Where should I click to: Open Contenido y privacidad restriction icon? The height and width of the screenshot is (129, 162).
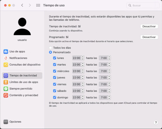pos(6,95)
